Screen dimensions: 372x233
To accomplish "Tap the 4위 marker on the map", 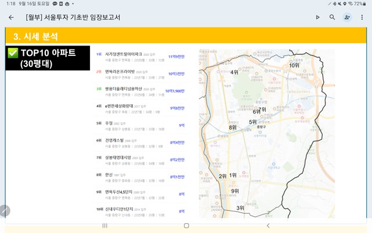I will coord(234,72).
